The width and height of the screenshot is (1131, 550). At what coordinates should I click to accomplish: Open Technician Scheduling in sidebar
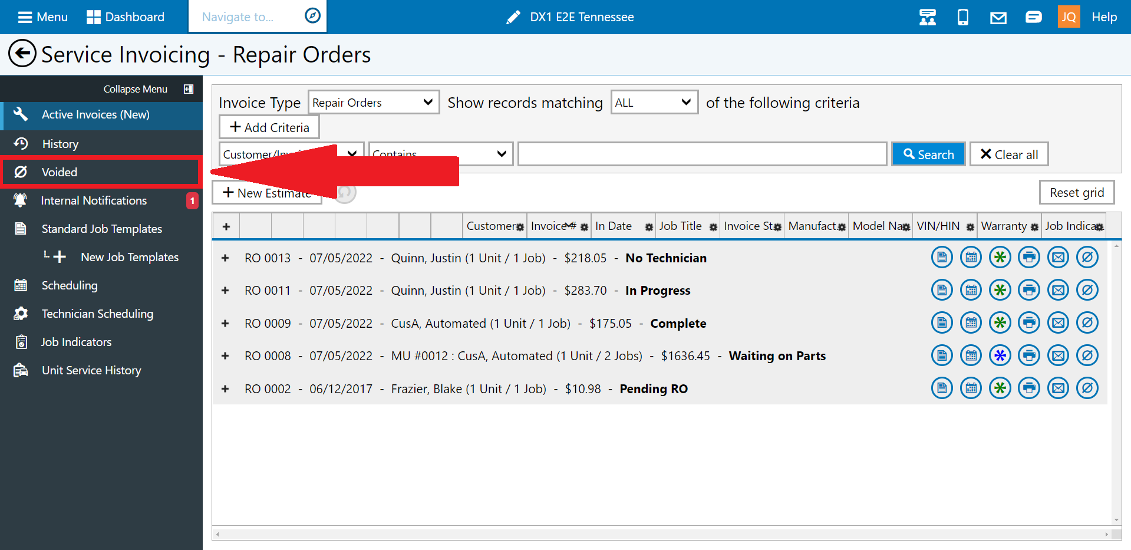(x=101, y=314)
